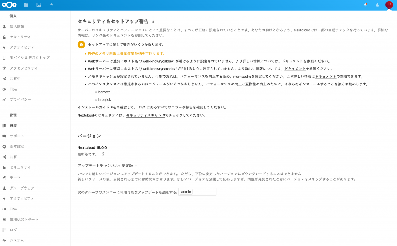Open the Photos app icon

(x=39, y=5)
